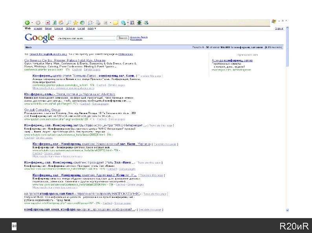Click the film strip toolbar icon
The width and height of the screenshot is (312, 233).
(x=132, y=23)
